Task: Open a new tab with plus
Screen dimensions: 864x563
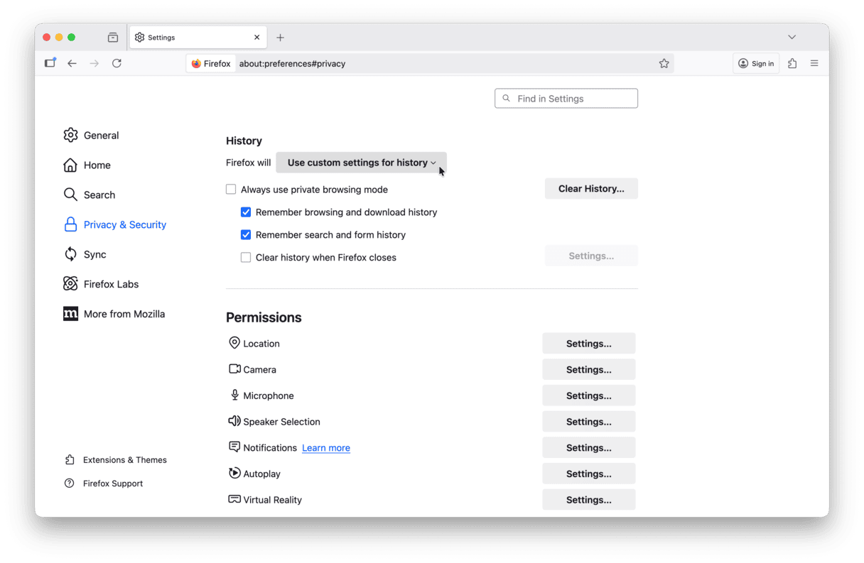Action: (x=280, y=38)
